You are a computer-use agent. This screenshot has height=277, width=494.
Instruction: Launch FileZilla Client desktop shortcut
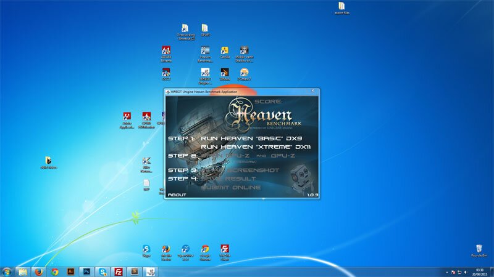(x=225, y=252)
